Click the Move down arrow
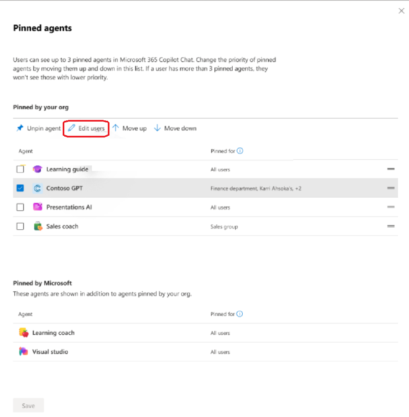This screenshot has height=417, width=409. tap(157, 128)
